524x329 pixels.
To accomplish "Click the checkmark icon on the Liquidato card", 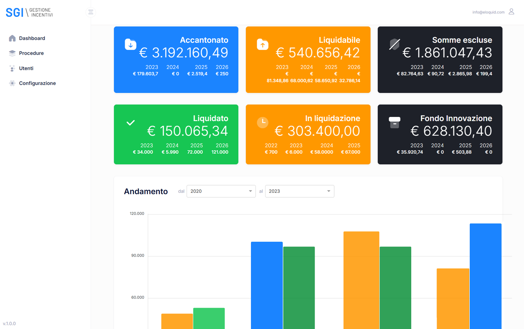I will [130, 122].
